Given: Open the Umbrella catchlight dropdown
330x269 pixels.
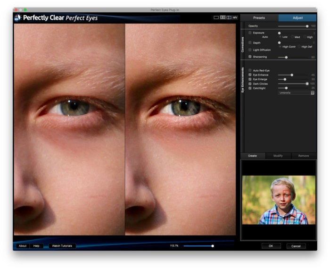Looking at the screenshot, I should (296, 92).
